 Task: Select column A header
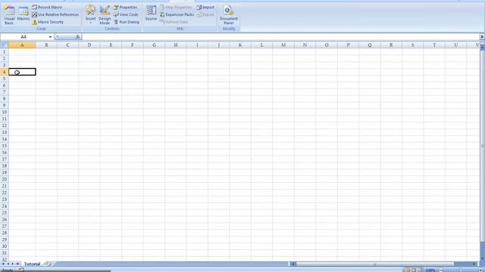(x=22, y=45)
